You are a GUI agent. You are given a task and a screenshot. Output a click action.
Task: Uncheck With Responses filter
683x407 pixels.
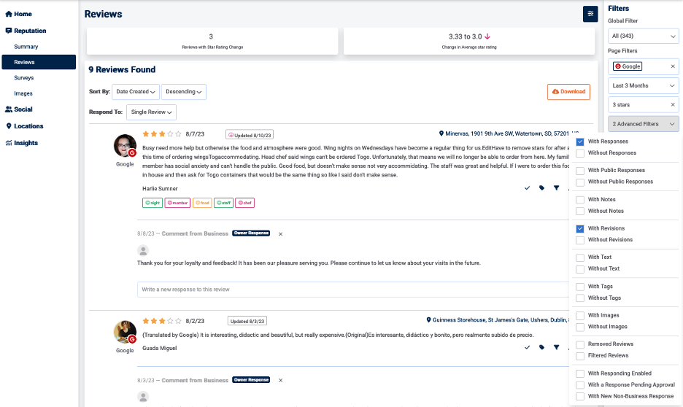580,142
